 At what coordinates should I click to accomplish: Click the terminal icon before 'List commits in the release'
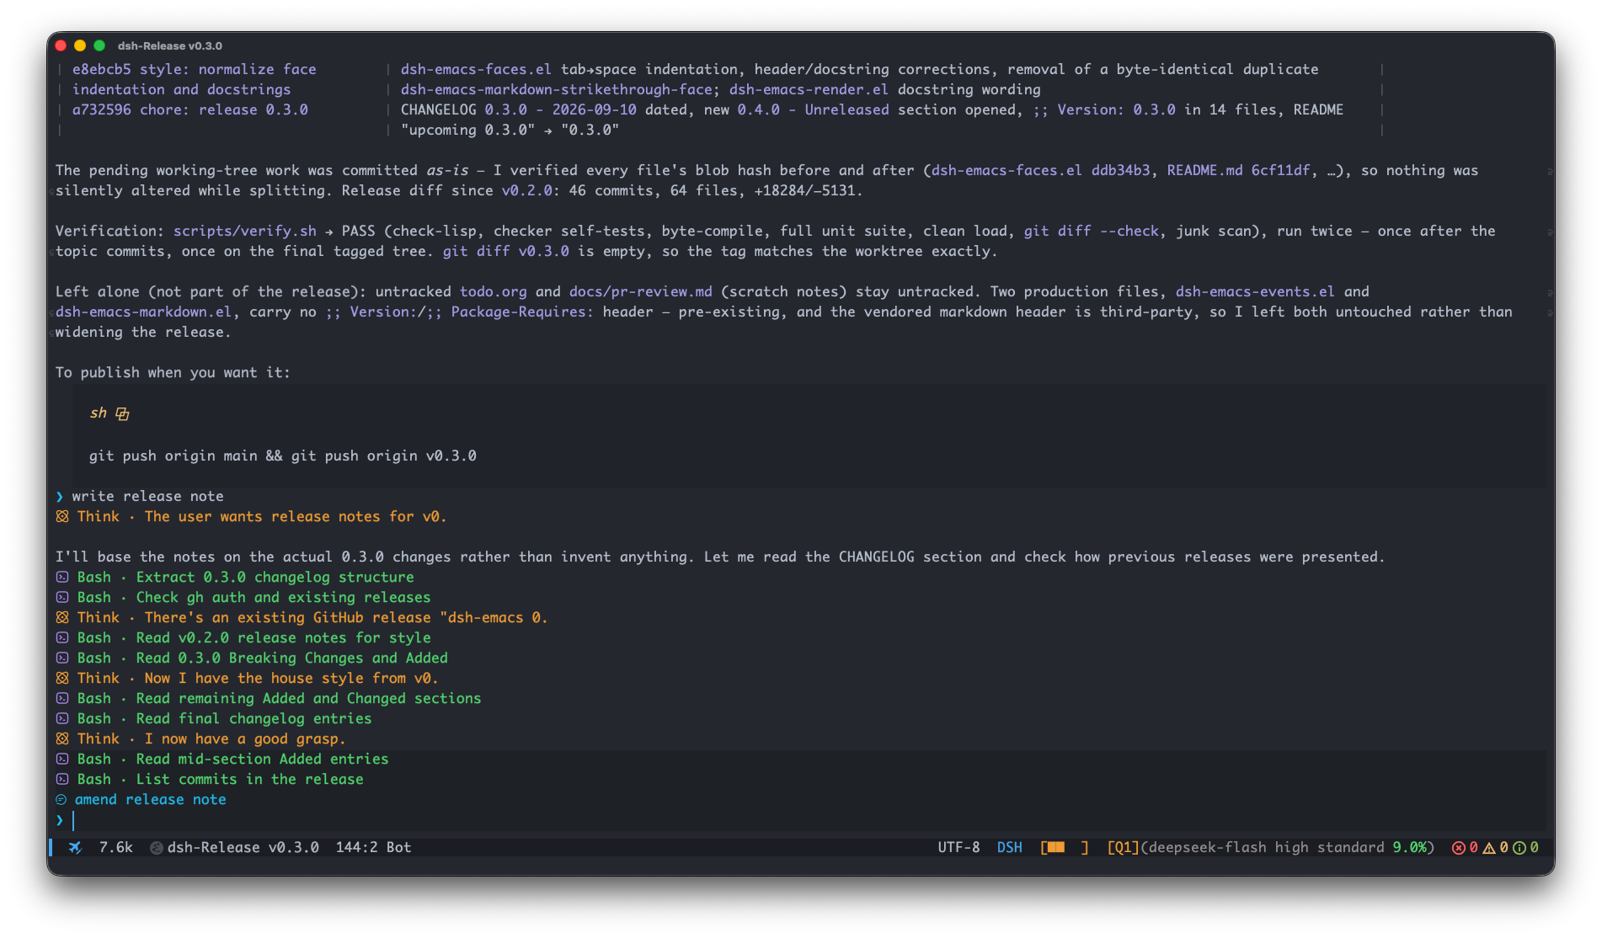pyautogui.click(x=62, y=779)
